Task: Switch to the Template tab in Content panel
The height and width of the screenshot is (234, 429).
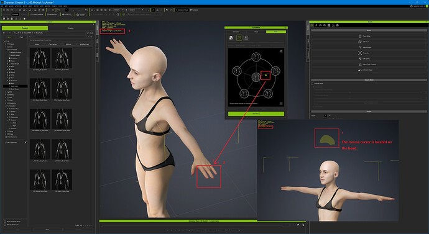Action: click(25, 28)
